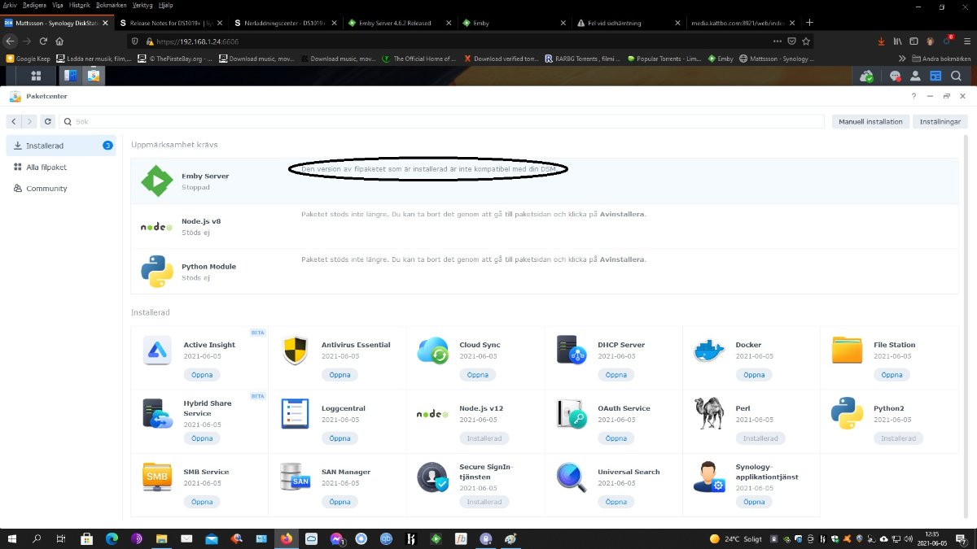Switch to the Nerladdningscenter browser tab
This screenshot has height=549, width=977.
pyautogui.click(x=285, y=23)
